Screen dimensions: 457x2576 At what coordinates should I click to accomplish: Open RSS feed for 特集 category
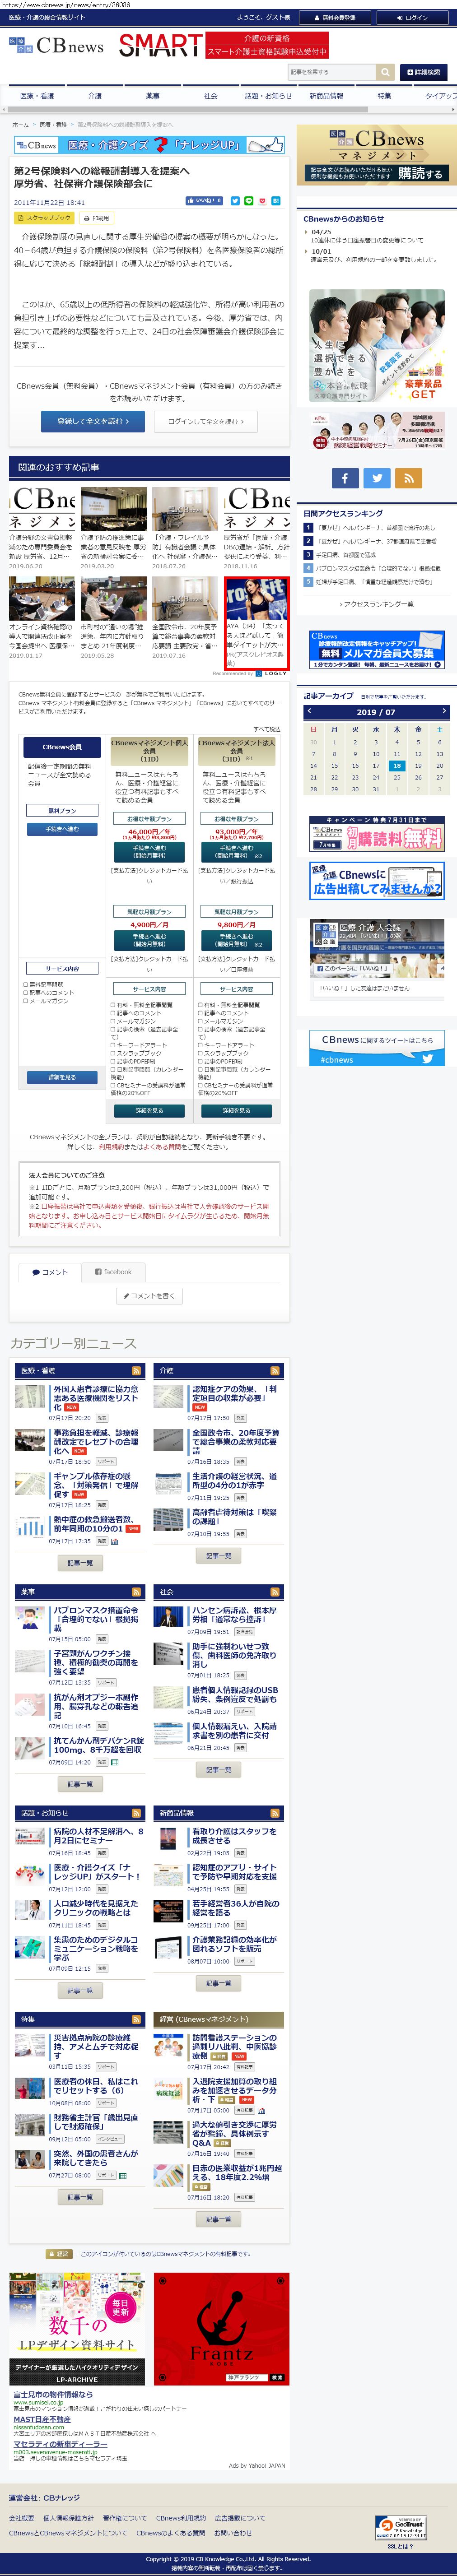click(137, 2019)
